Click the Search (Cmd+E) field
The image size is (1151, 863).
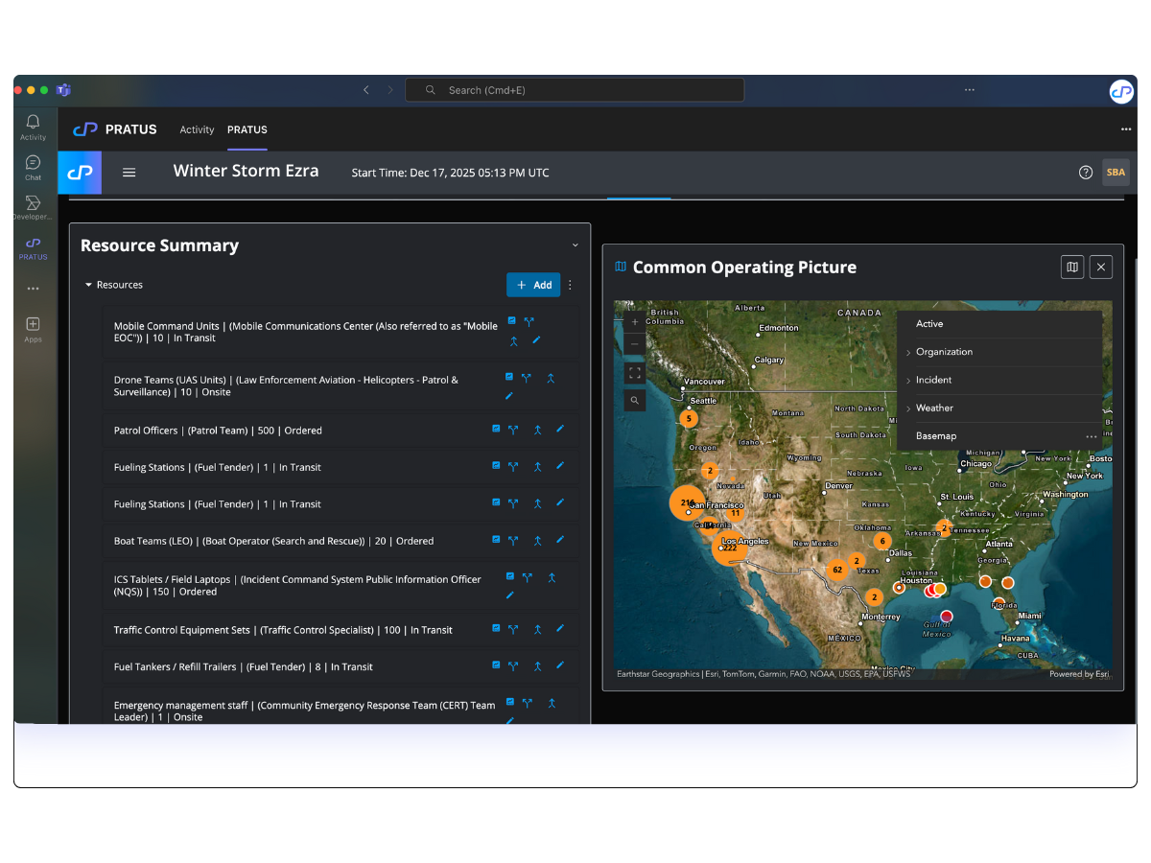click(x=575, y=89)
